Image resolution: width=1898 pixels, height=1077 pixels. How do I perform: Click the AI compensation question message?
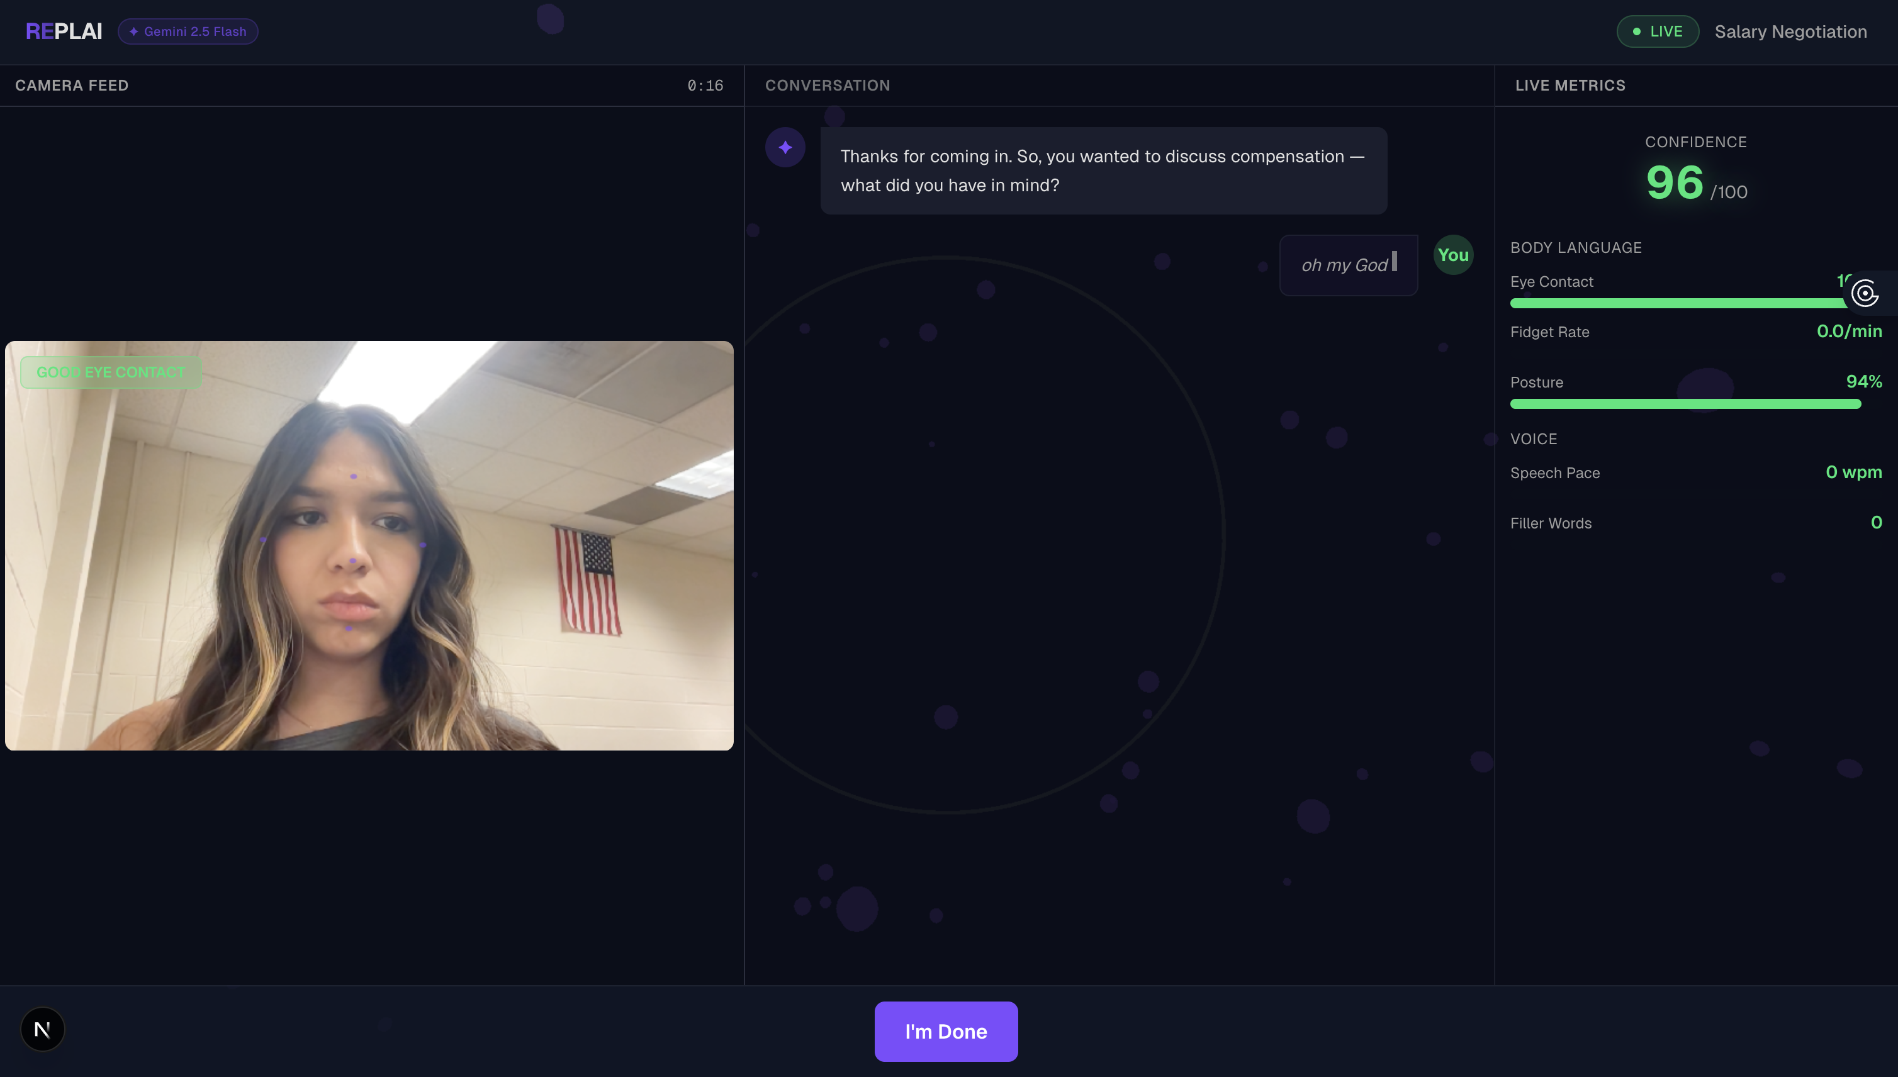(1103, 171)
